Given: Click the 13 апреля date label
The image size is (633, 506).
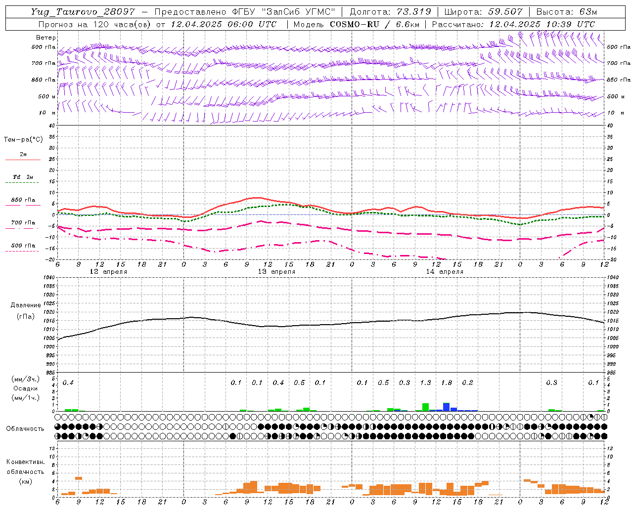Looking at the screenshot, I should [x=276, y=272].
